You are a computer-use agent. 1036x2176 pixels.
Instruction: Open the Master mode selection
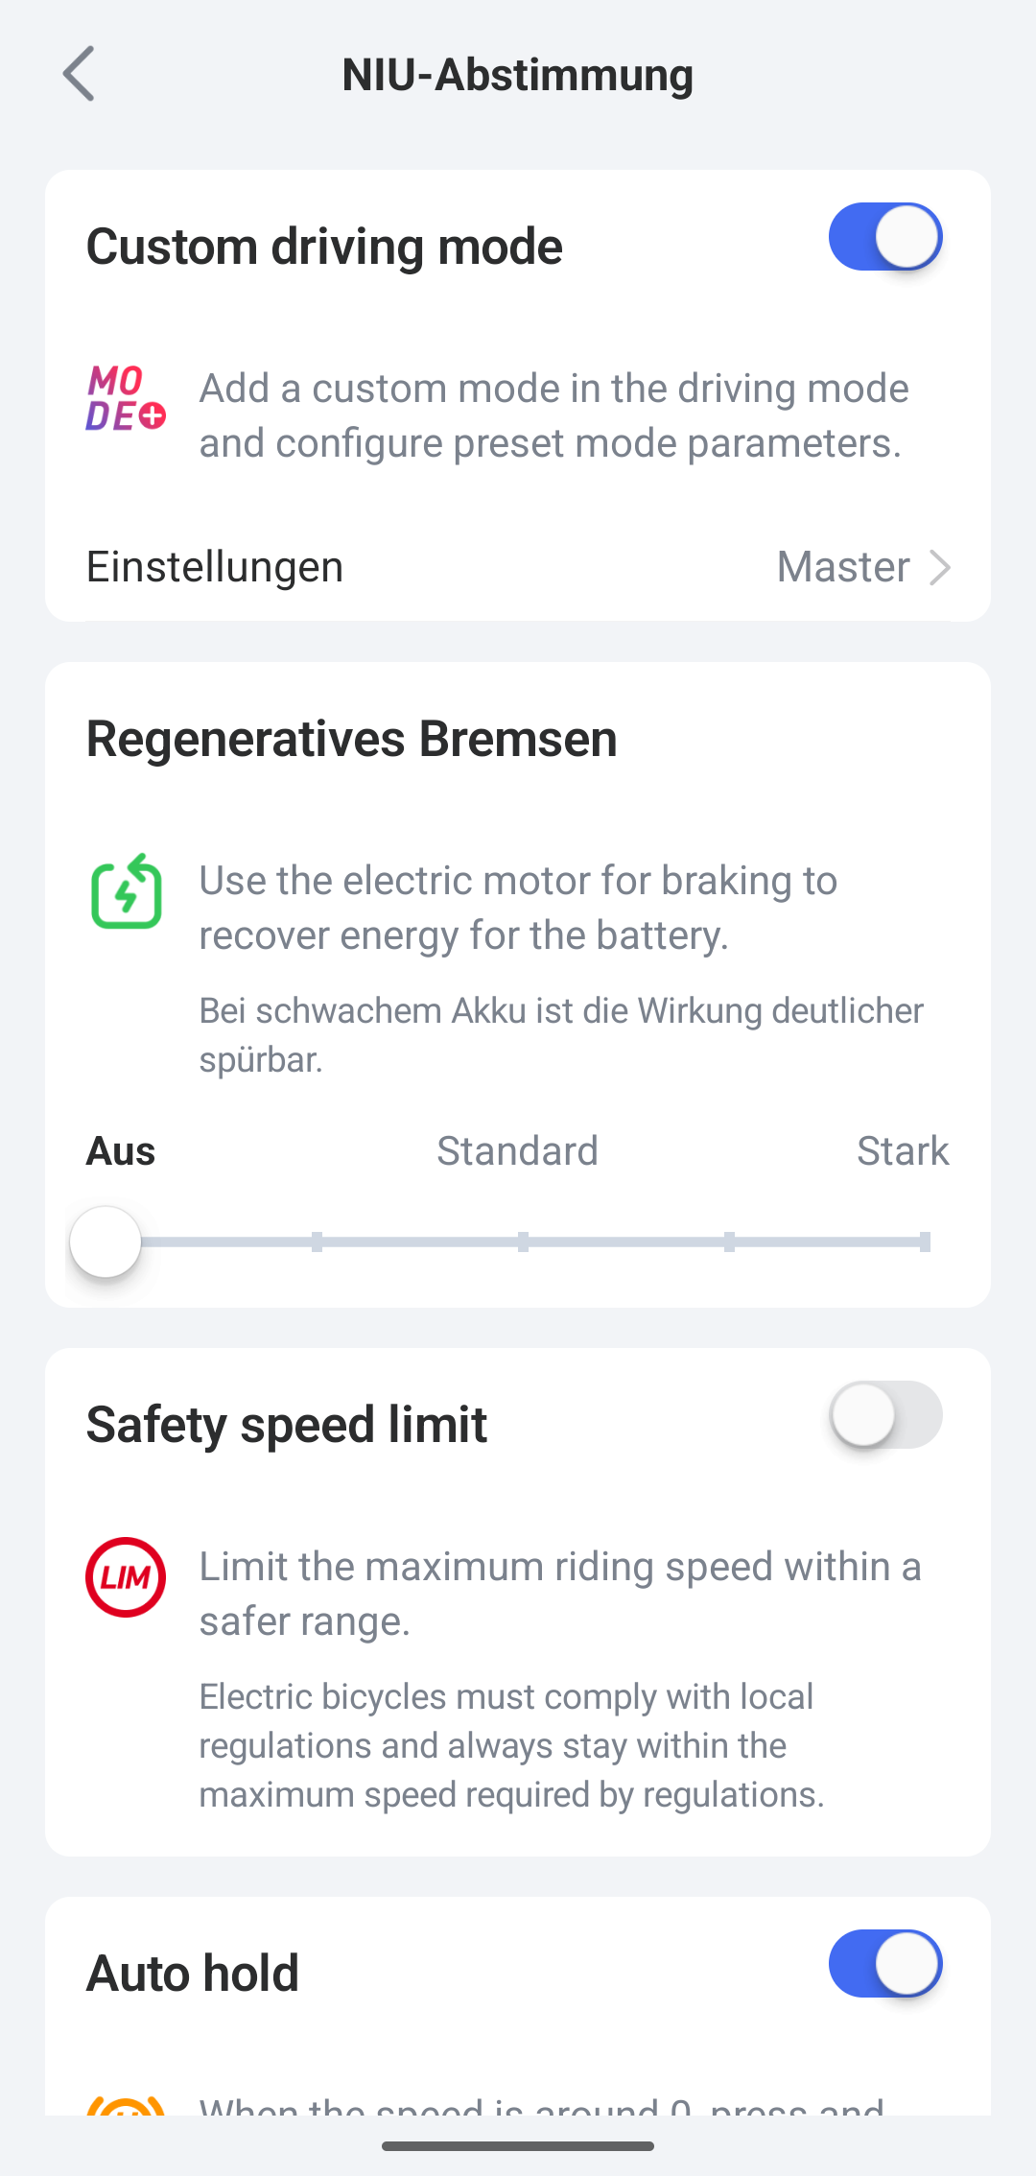coord(843,567)
